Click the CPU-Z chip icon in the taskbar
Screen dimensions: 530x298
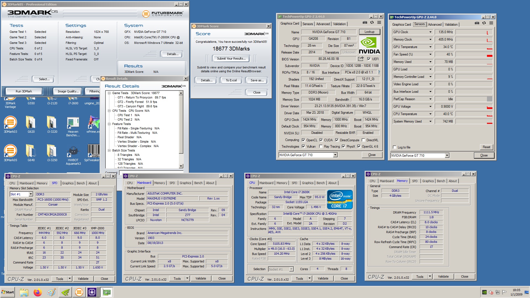click(x=92, y=292)
